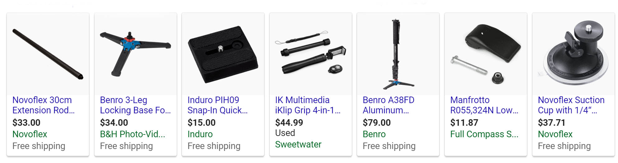View the Novoflex Suction Cup image
This screenshot has height=163, width=618.
(574, 54)
